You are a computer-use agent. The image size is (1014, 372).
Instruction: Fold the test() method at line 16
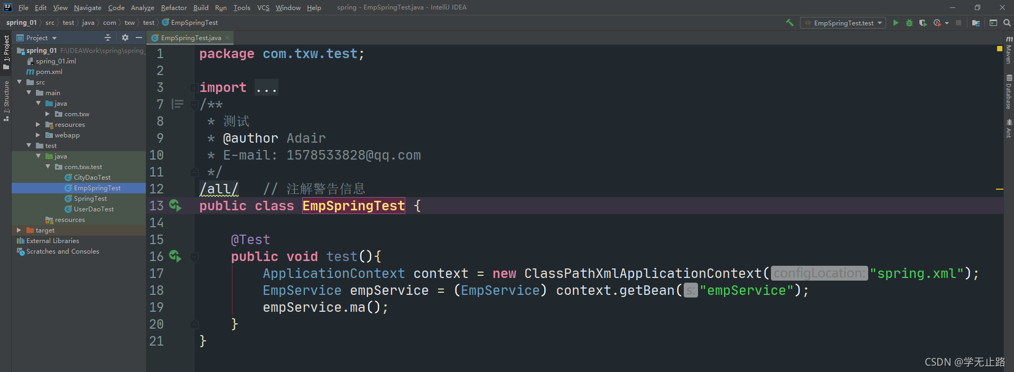click(x=194, y=257)
